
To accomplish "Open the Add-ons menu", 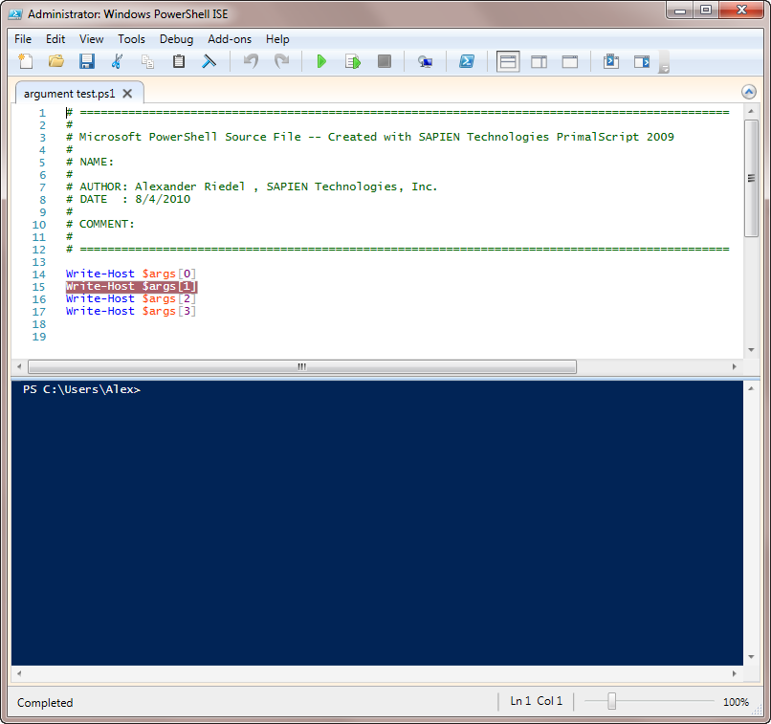I will coord(230,39).
